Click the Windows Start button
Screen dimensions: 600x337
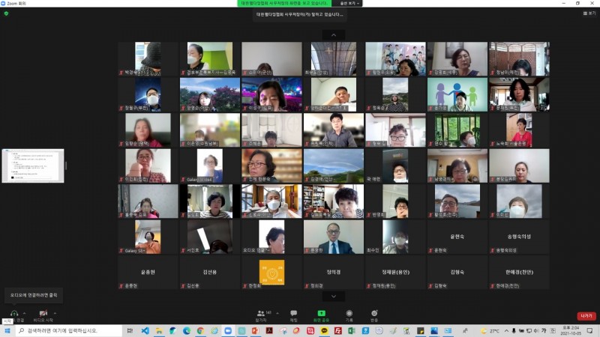pyautogui.click(x=7, y=330)
